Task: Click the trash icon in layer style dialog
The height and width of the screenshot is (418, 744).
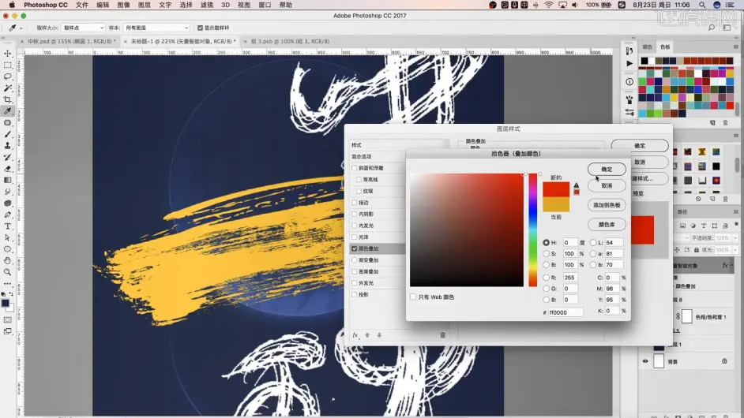Action: pos(443,335)
